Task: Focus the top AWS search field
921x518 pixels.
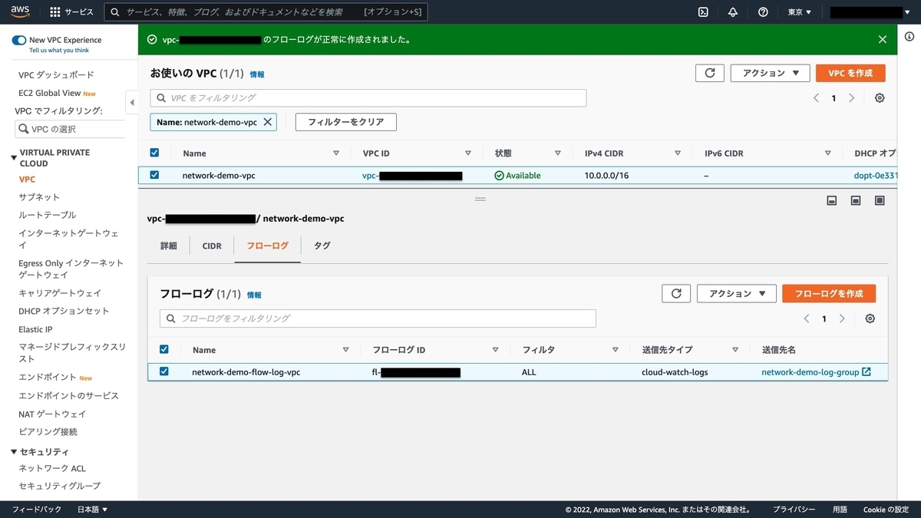Action: pos(266,12)
